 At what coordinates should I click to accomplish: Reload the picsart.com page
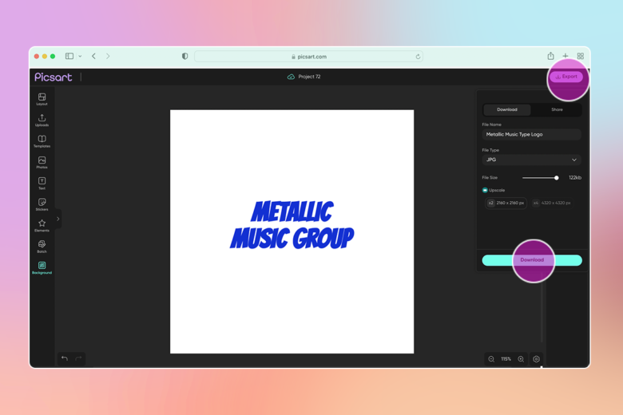point(418,57)
